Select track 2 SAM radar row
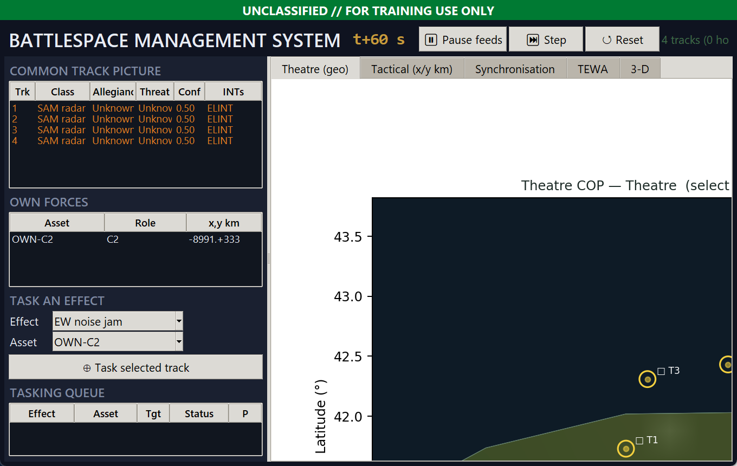This screenshot has height=466, width=737. [136, 119]
